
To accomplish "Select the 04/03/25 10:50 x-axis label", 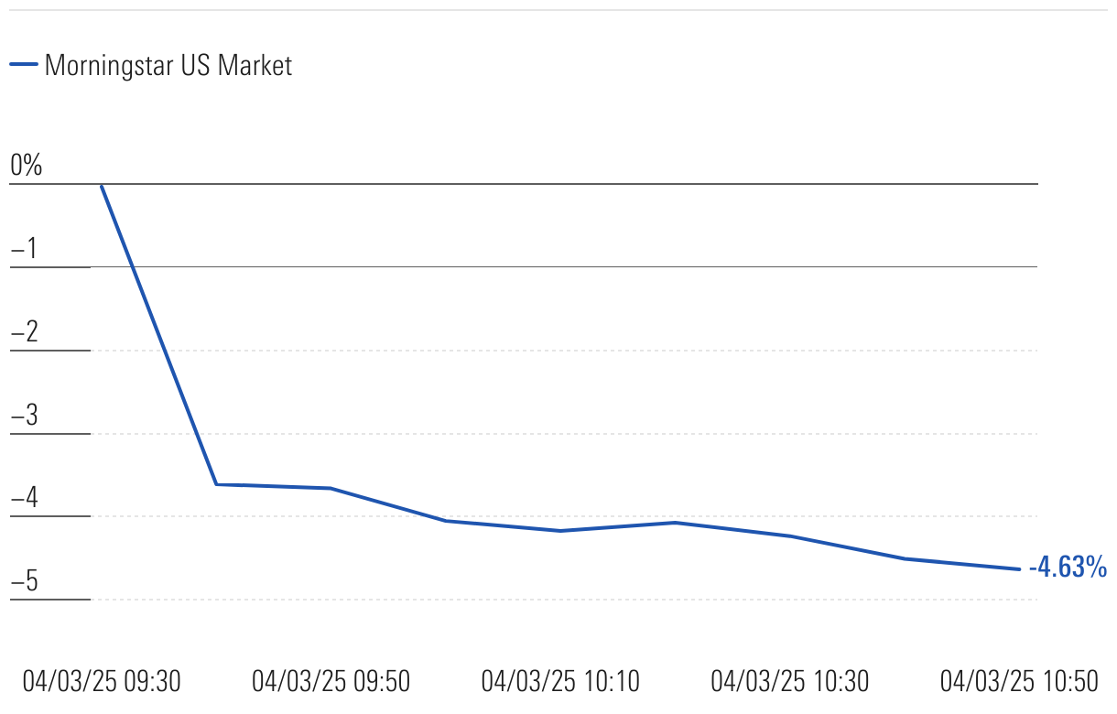I will [x=1019, y=681].
